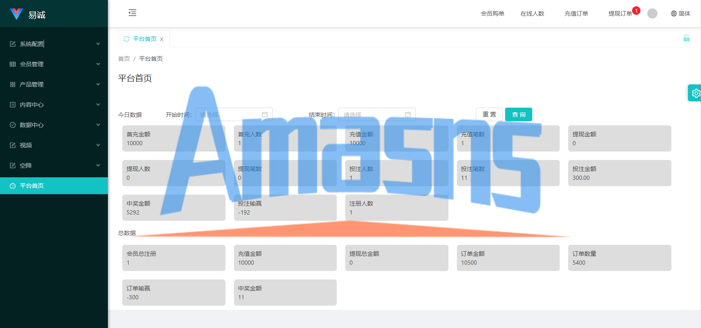Image resolution: width=701 pixels, height=328 pixels.
Task: Click the 投注金额 300.00 card
Action: (620, 173)
